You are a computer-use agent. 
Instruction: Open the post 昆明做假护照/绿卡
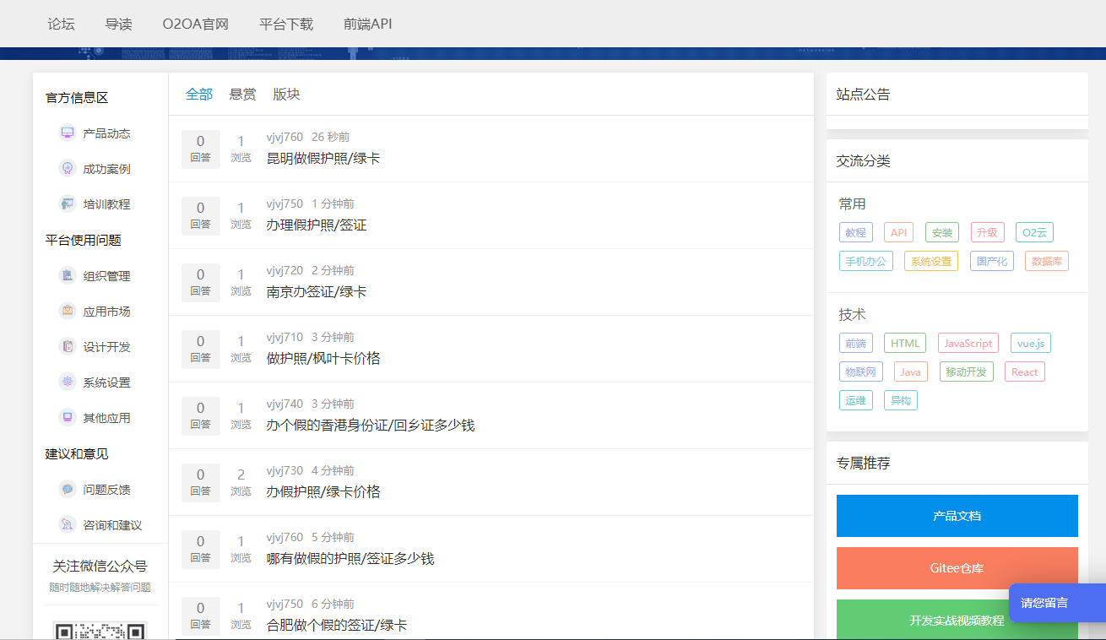pyautogui.click(x=323, y=158)
